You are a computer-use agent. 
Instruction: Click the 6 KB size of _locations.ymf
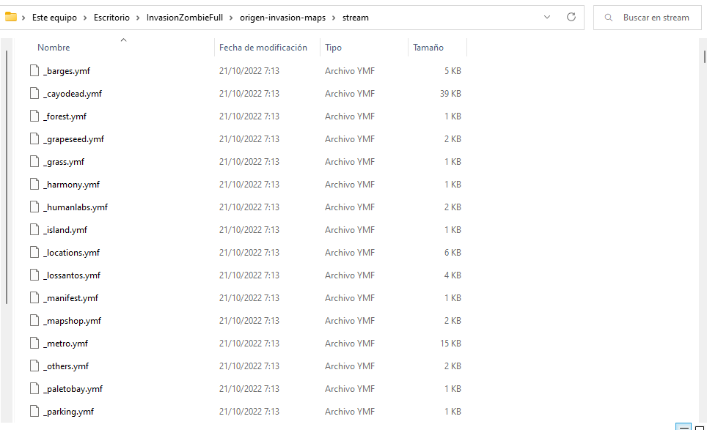pyautogui.click(x=453, y=252)
